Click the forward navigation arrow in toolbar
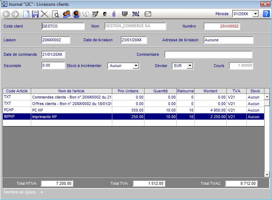 (x=15, y=14)
